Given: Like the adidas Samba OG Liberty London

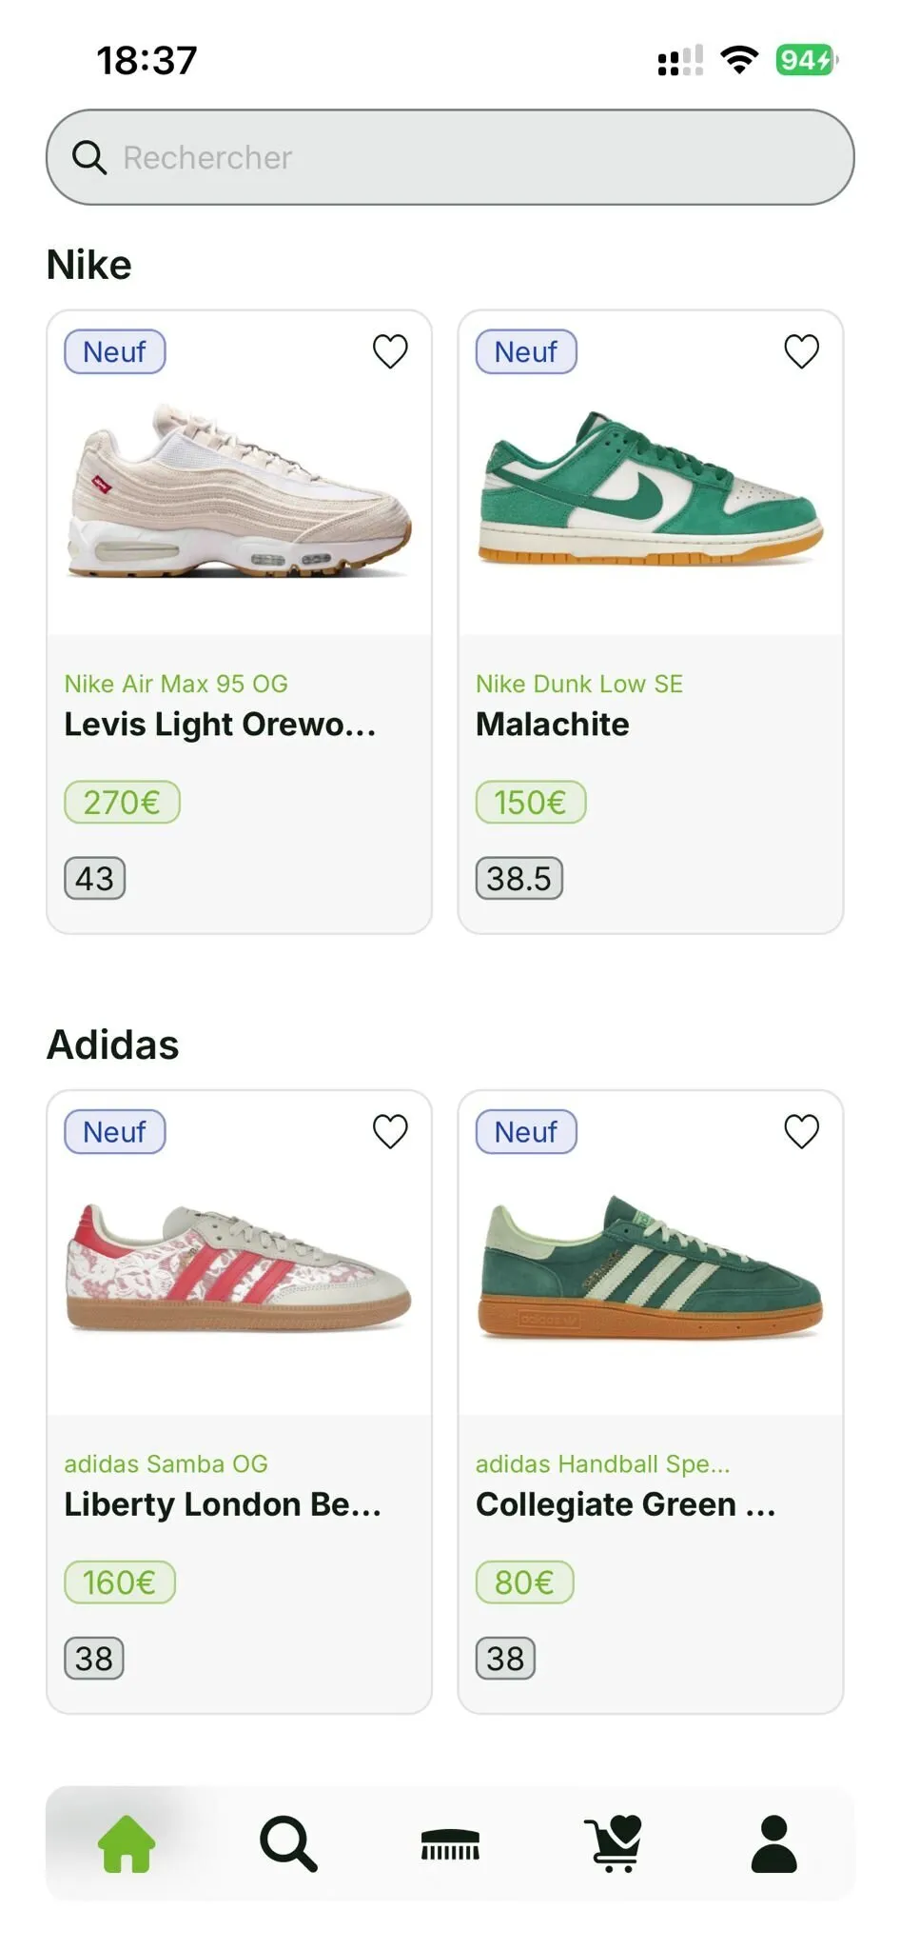Looking at the screenshot, I should point(390,1131).
